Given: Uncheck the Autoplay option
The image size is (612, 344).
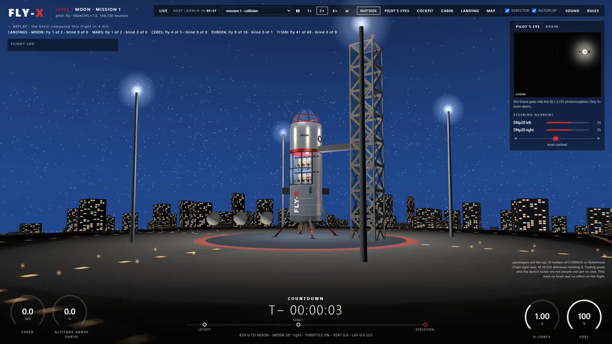Looking at the screenshot, I should [x=534, y=11].
